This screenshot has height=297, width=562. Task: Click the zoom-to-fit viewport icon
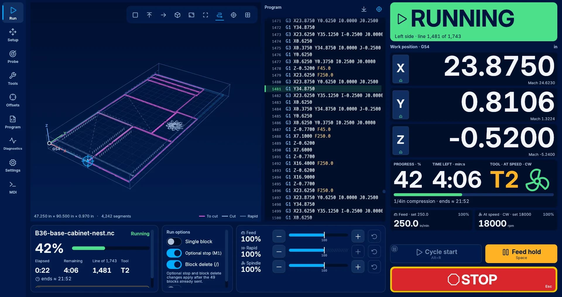(x=191, y=15)
